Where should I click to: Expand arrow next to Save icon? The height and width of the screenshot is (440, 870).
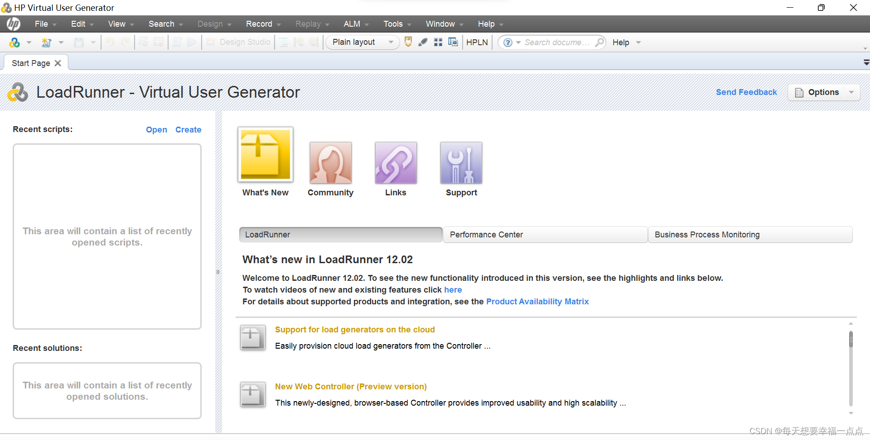[x=93, y=43]
